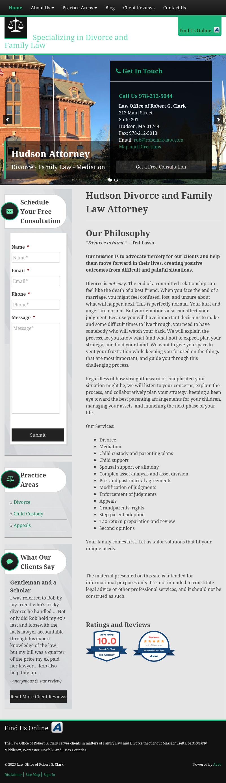Click the speech bubble icon by Clients Say
226x783 pixels.
tap(10, 562)
